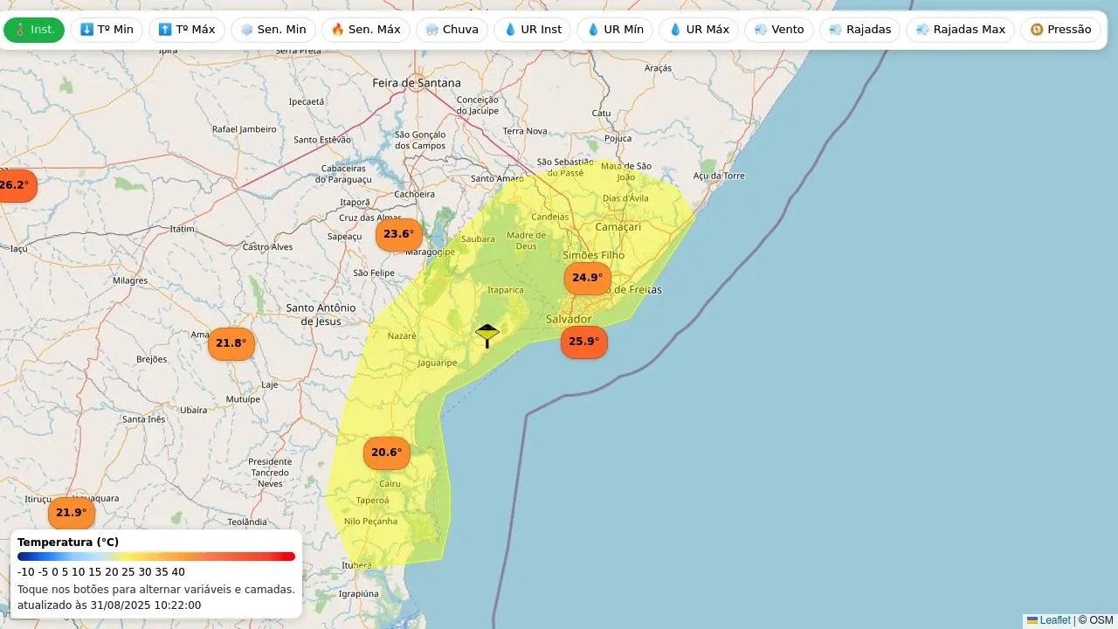
Task: Open the 23.6° station marker near Maragogipe
Action: pyautogui.click(x=398, y=234)
